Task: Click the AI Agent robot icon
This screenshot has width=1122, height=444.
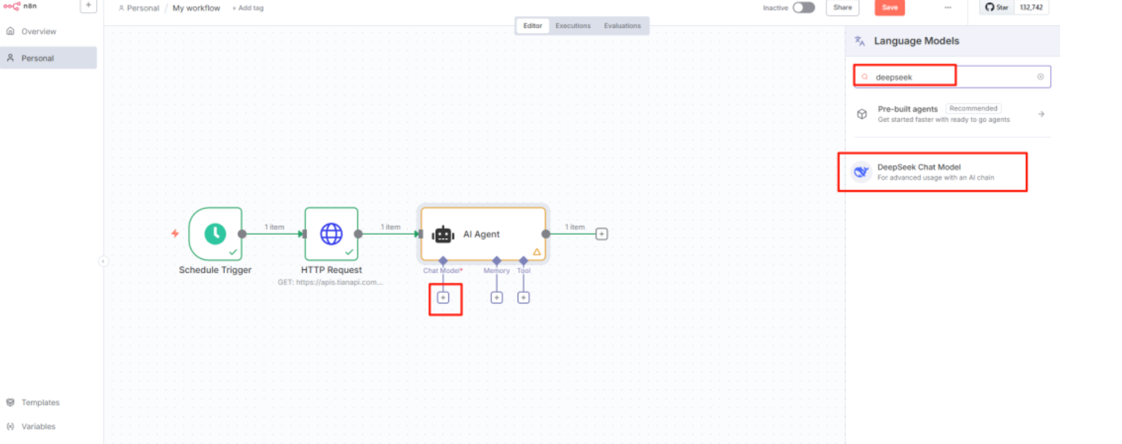Action: click(x=443, y=234)
